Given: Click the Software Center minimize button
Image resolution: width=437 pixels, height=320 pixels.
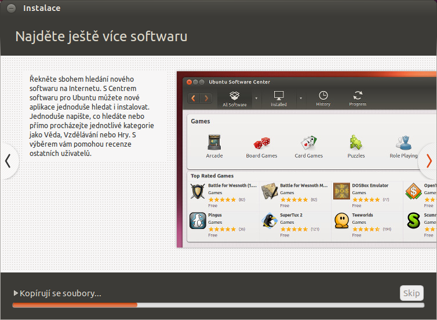Looking at the screenshot, I should click(196, 82).
